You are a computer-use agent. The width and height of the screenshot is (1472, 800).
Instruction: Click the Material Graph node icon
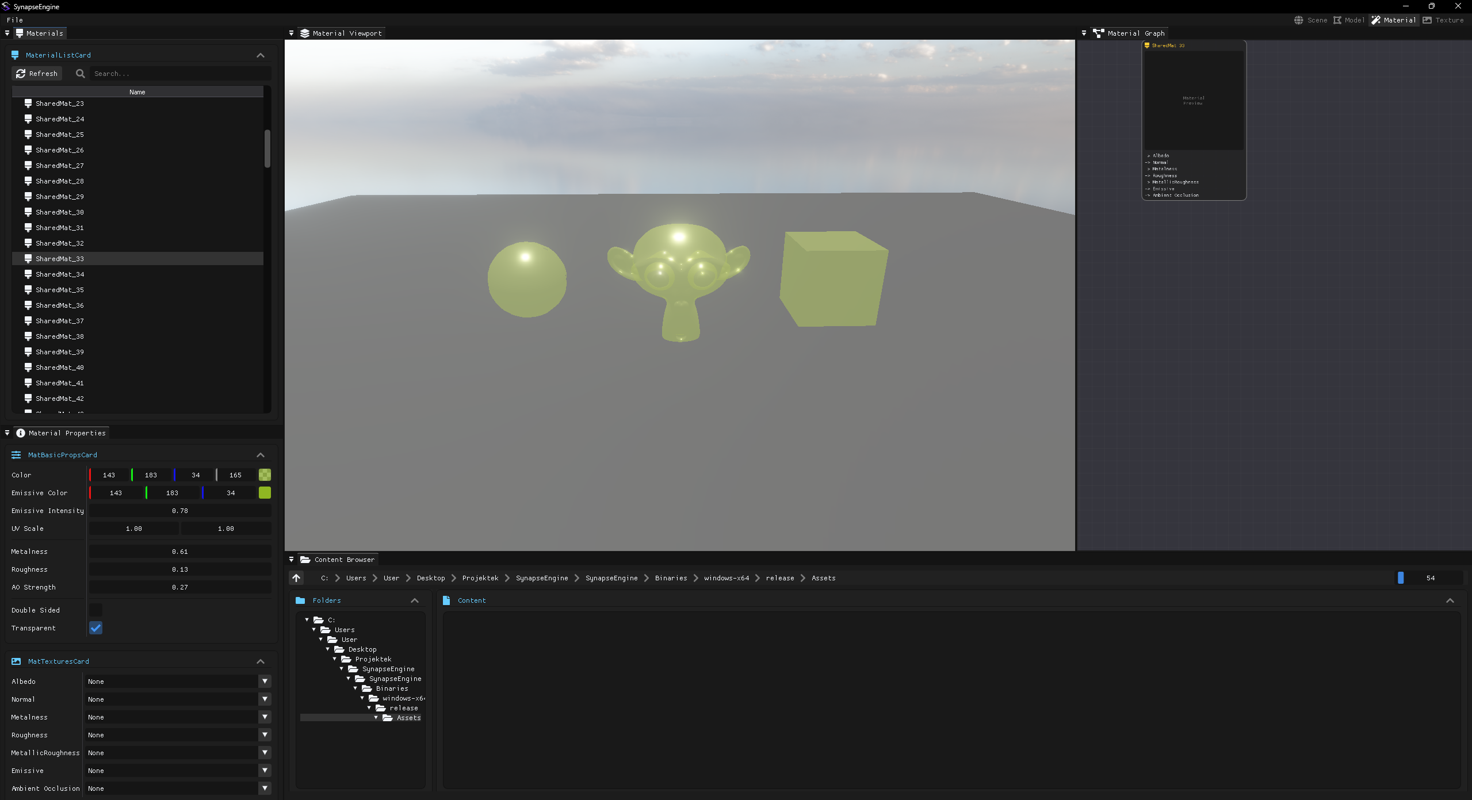(1099, 33)
